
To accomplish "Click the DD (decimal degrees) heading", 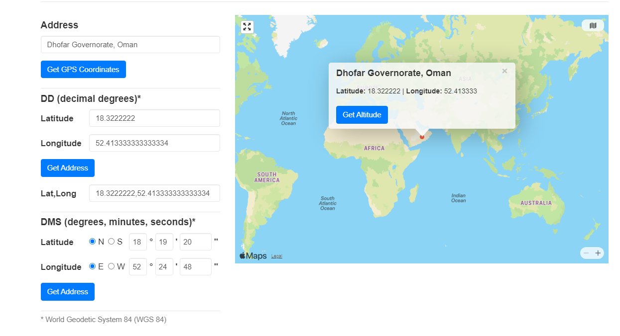I will pyautogui.click(x=91, y=98).
